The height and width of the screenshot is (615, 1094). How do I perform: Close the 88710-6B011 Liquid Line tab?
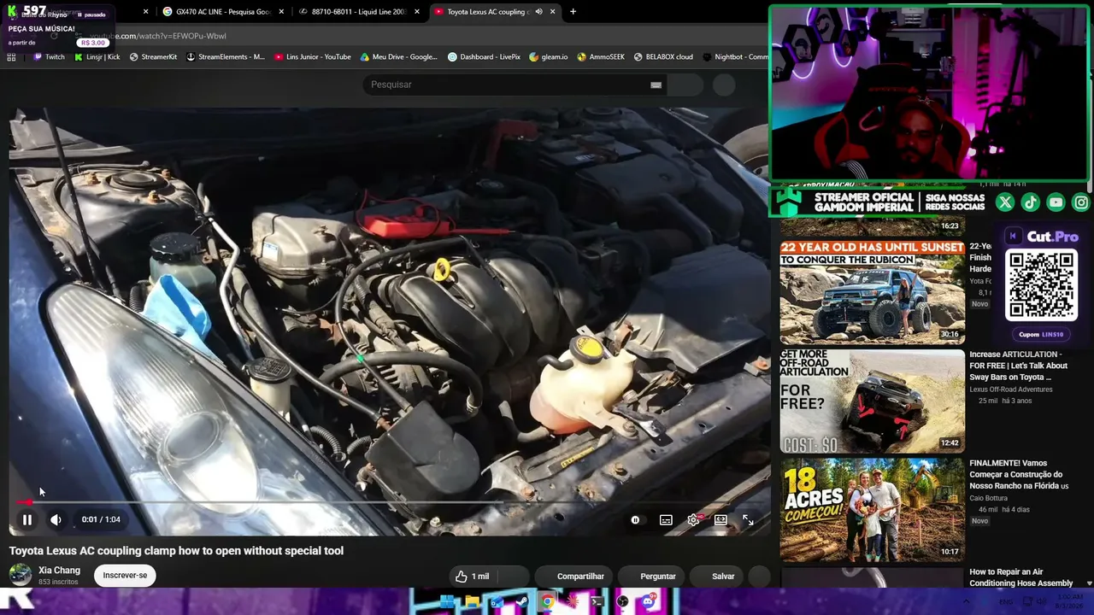click(x=417, y=12)
